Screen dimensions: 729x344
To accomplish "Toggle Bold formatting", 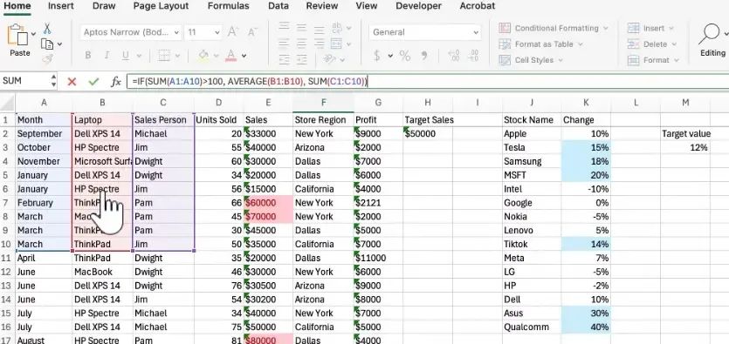I will pyautogui.click(x=88, y=56).
